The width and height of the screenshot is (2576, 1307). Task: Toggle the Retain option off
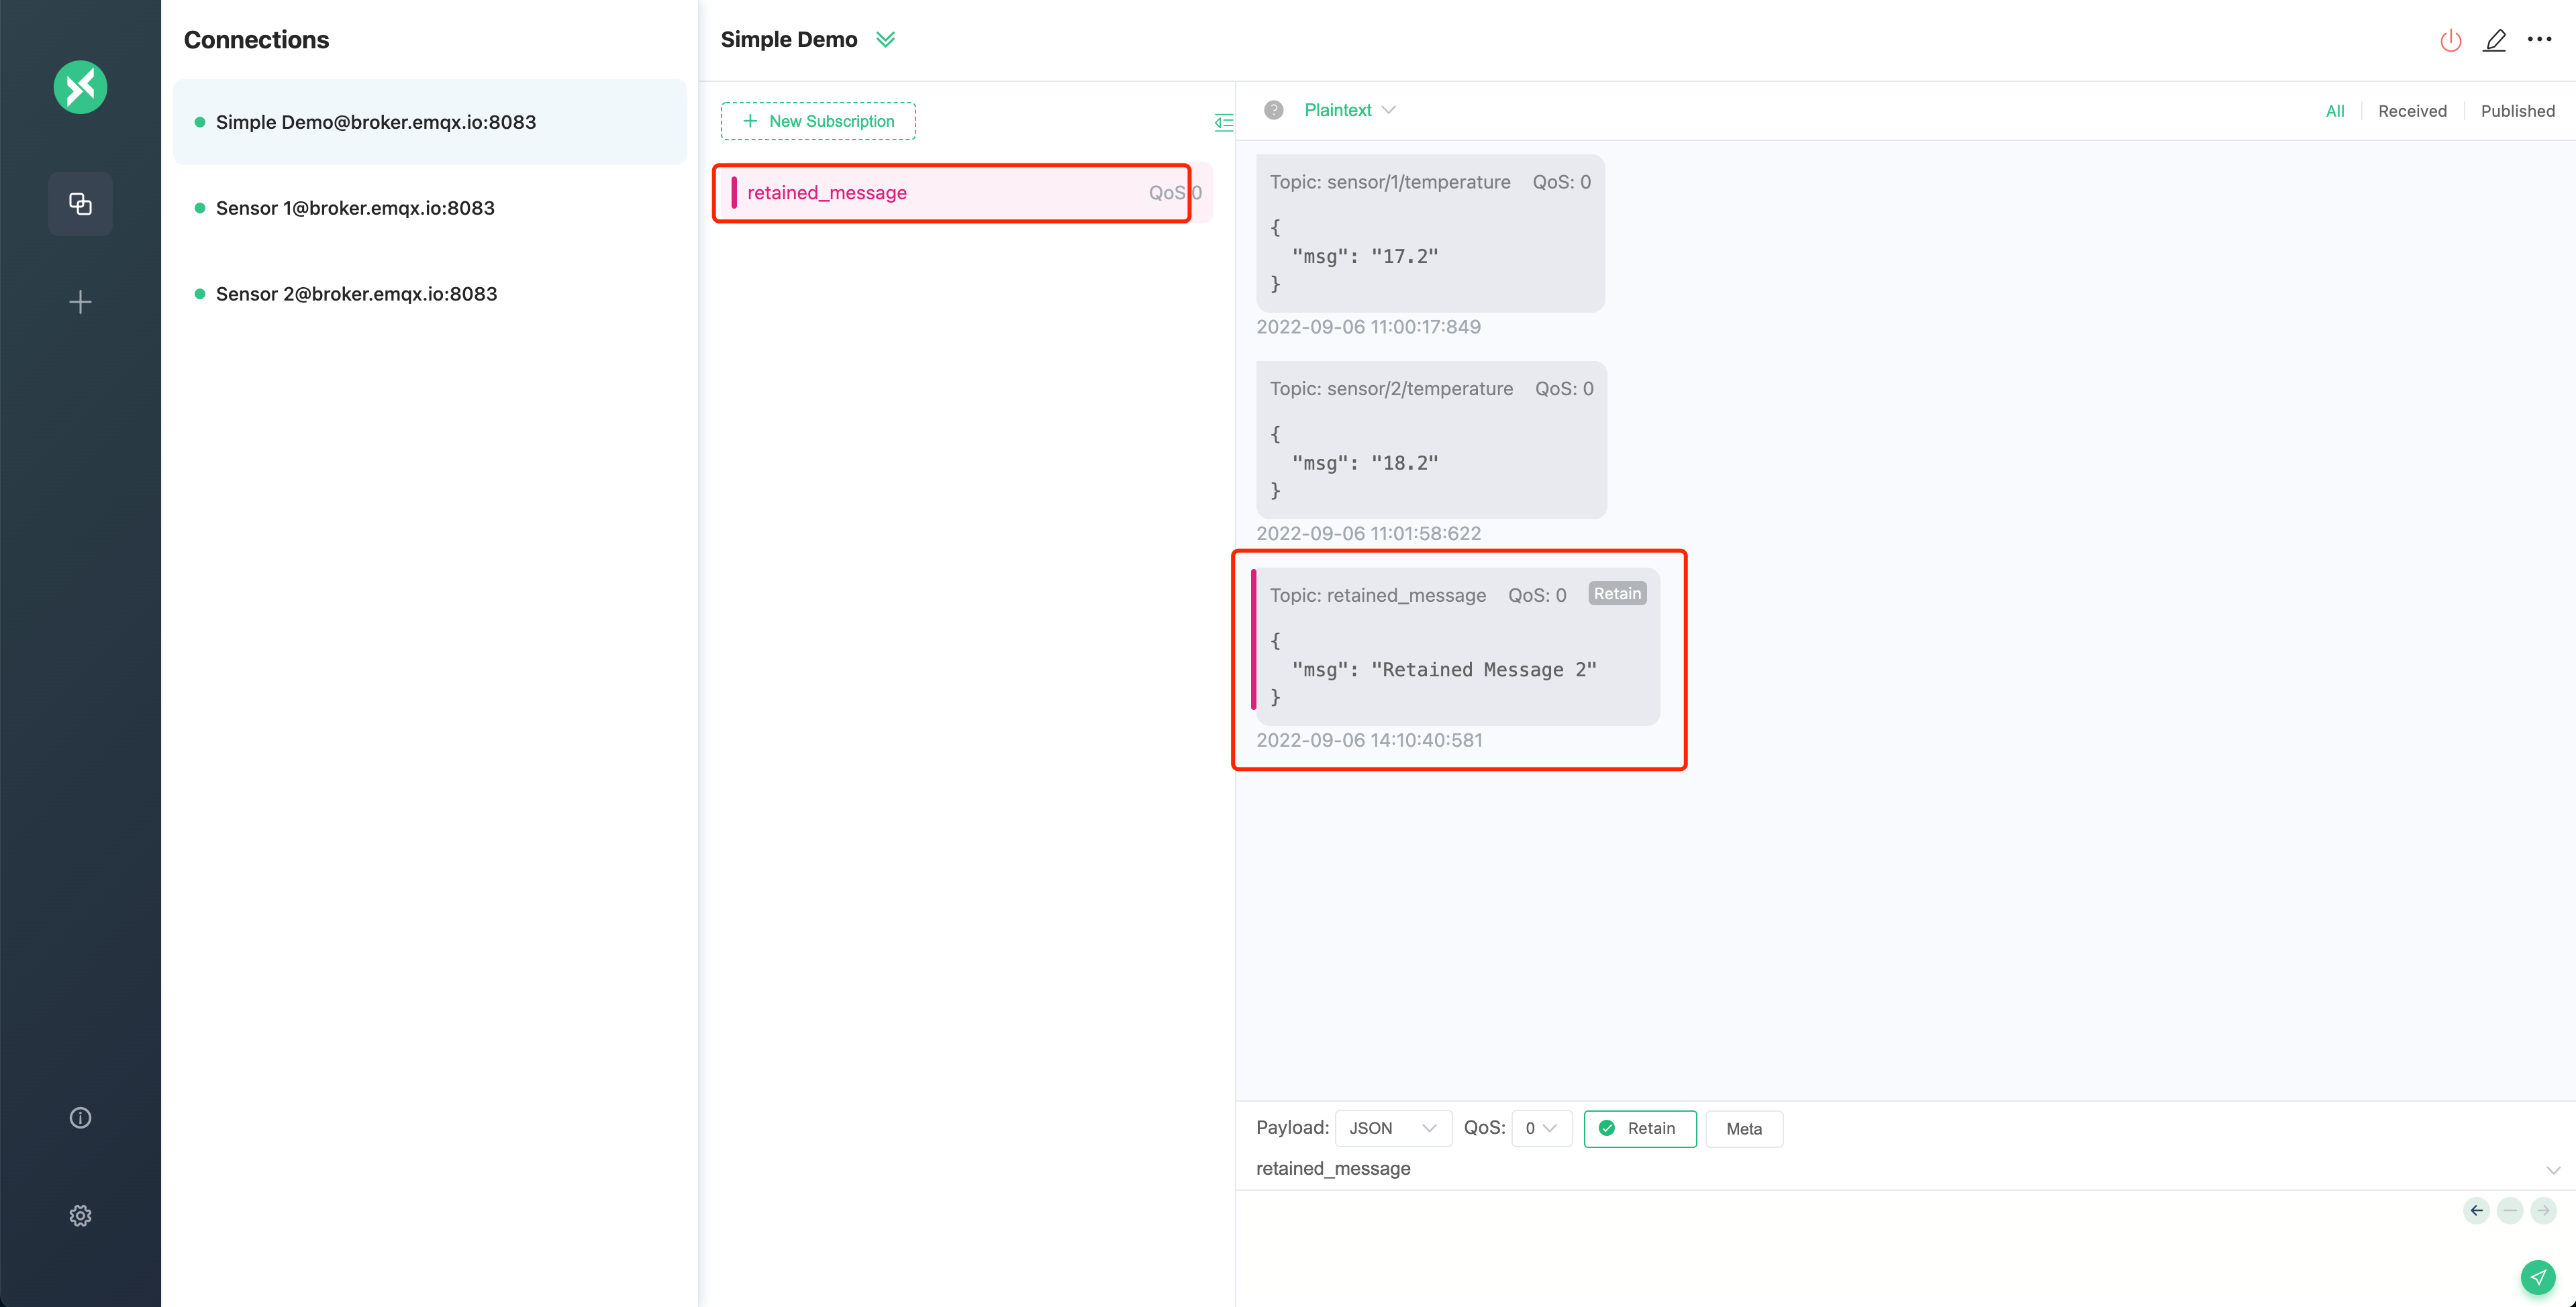click(1640, 1128)
